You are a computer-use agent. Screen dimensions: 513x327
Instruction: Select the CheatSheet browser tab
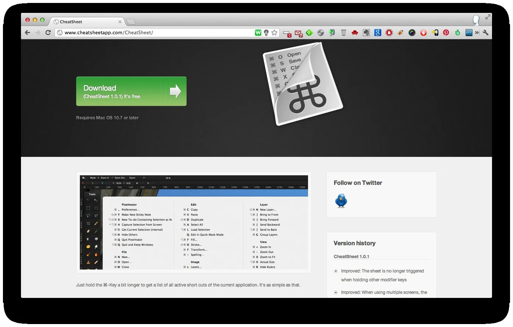[88, 22]
